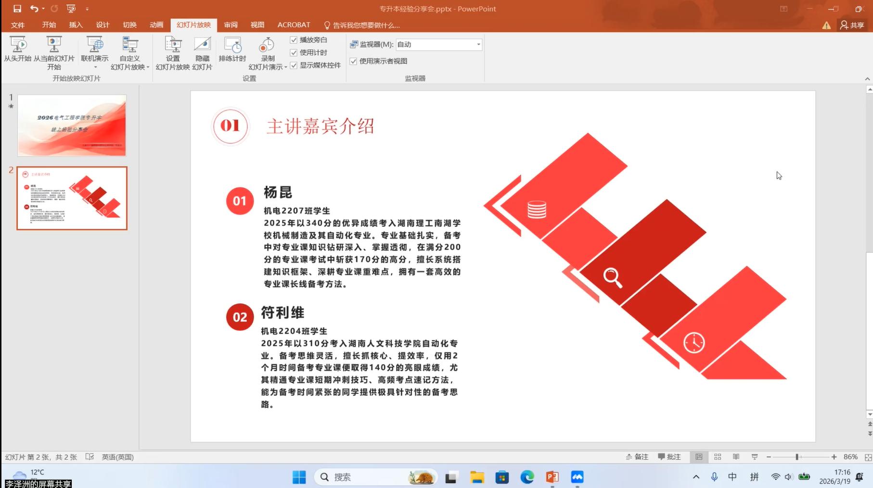Viewport: 873px width, 488px height.
Task: Open the 插入 ribbon tab
Action: pyautogui.click(x=76, y=25)
